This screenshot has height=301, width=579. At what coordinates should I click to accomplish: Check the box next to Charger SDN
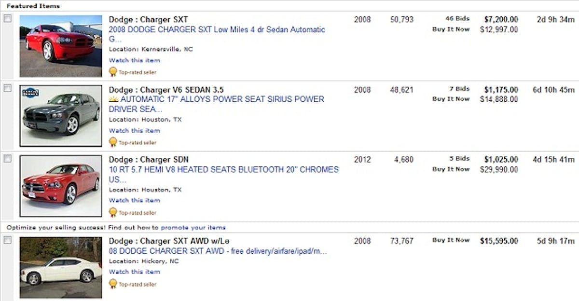tap(8, 159)
